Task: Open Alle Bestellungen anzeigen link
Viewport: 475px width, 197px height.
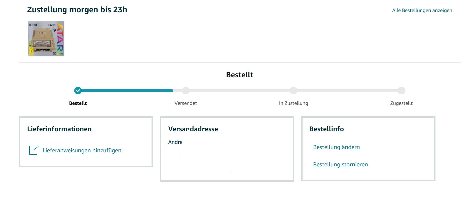Action: (422, 10)
